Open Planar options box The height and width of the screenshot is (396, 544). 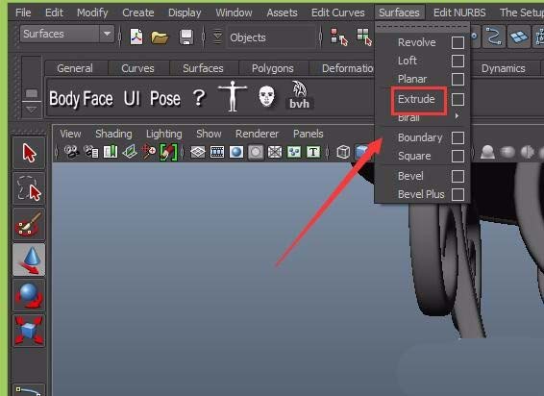457,79
